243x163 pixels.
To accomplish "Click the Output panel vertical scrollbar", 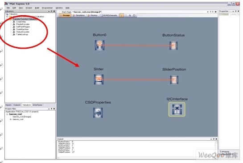I will [216, 149].
